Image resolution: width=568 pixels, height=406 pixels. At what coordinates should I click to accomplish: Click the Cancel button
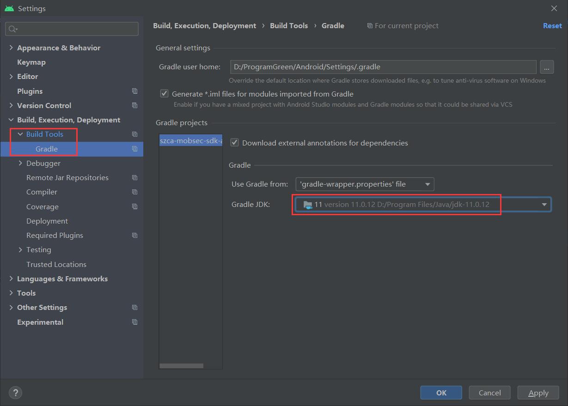(x=490, y=393)
